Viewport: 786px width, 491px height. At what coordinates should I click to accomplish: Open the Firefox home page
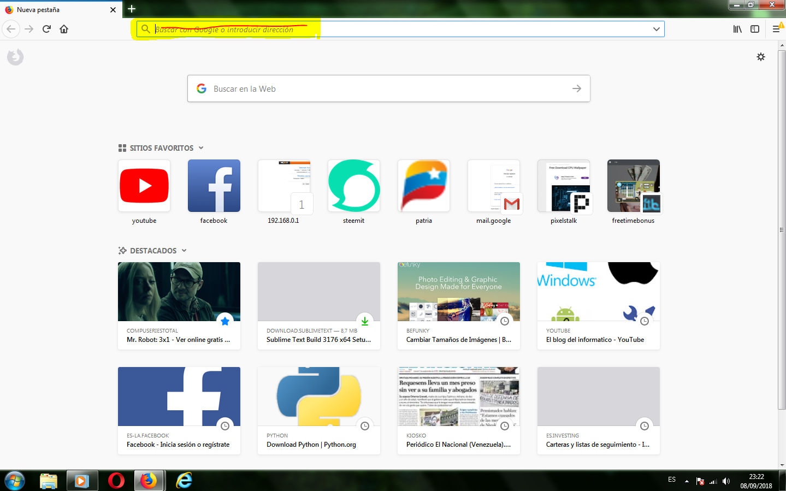coord(64,29)
